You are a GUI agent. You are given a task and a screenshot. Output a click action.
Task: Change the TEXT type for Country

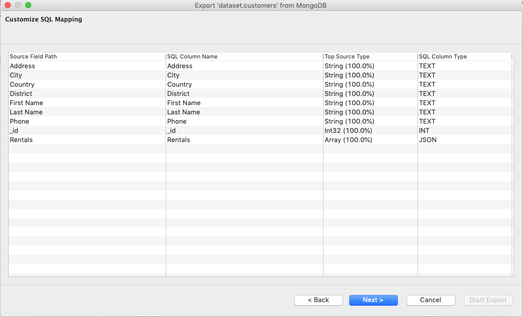(465, 85)
